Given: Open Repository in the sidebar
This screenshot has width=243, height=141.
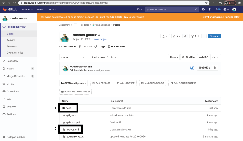Looking at the screenshot, I should 12,61.
